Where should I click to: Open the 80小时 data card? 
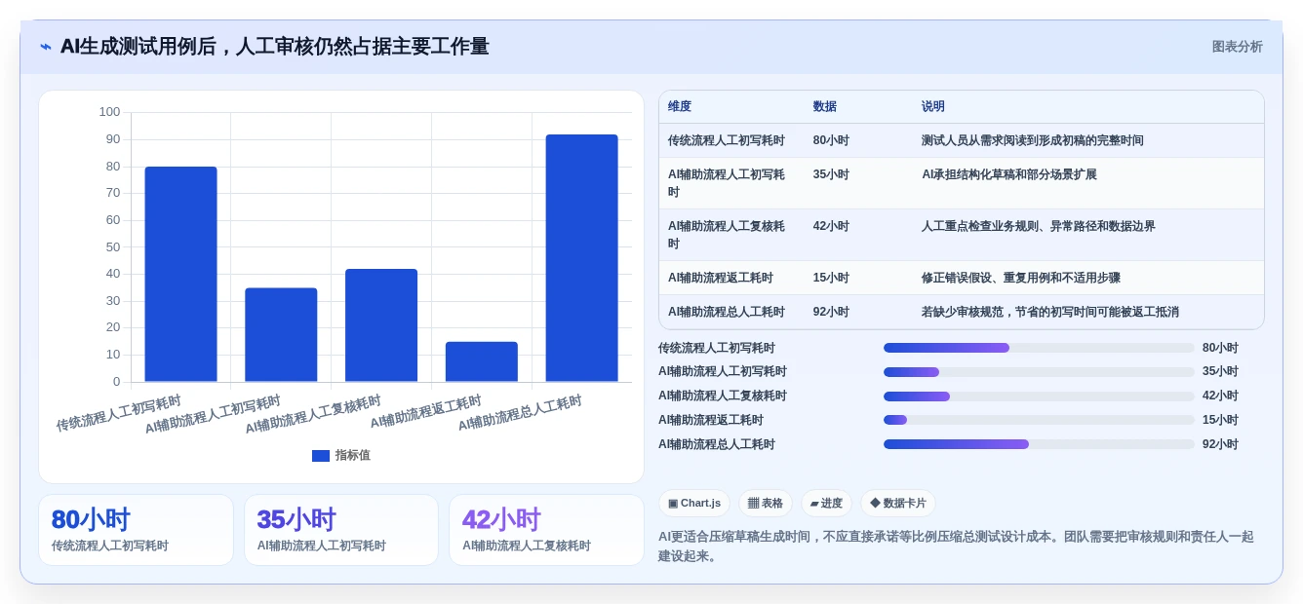point(136,530)
